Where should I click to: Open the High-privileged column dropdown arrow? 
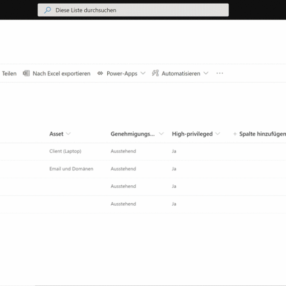218,134
